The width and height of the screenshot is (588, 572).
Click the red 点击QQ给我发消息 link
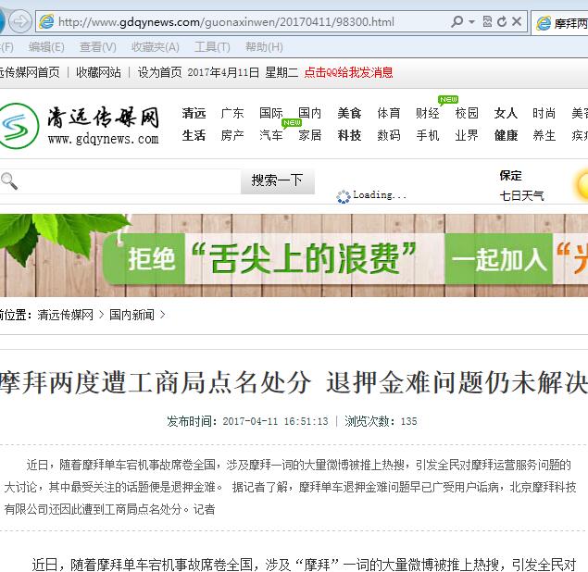[x=349, y=72]
